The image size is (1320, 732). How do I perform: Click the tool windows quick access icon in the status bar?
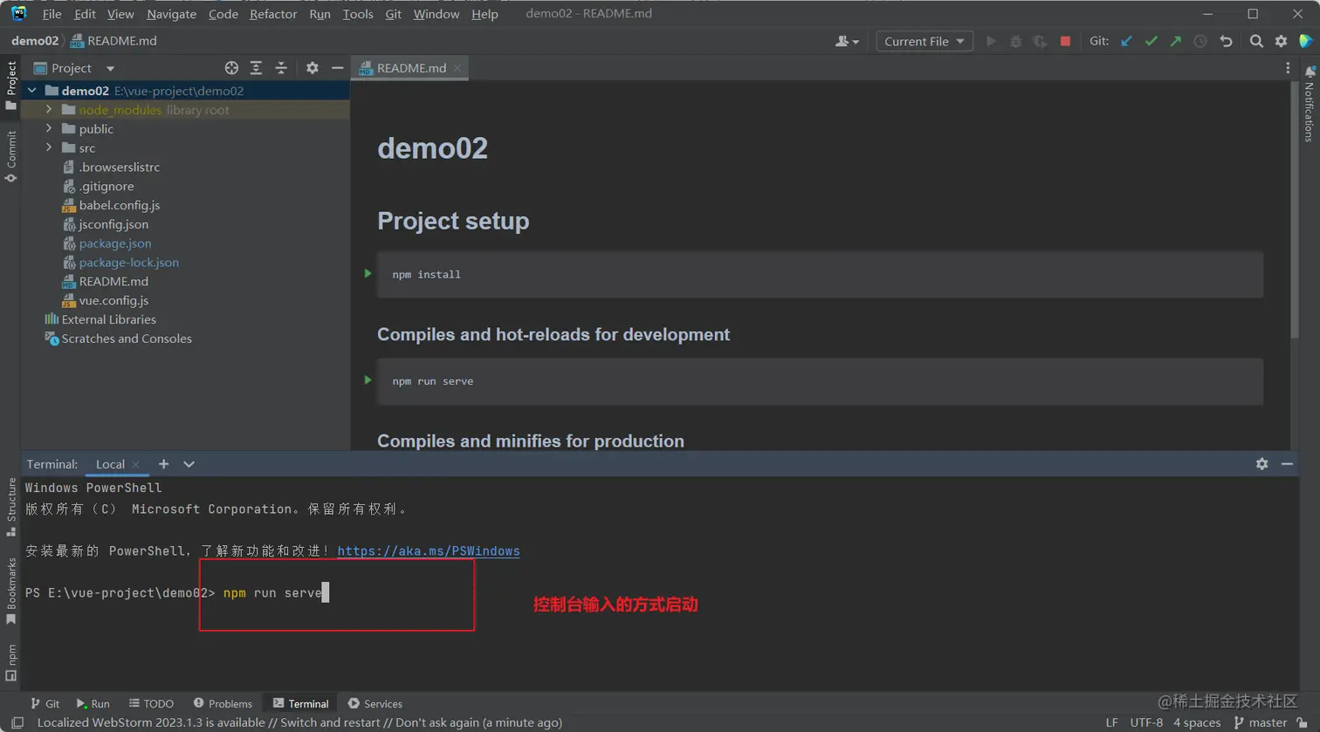point(17,722)
